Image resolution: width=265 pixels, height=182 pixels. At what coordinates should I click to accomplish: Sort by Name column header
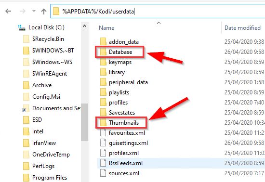click(x=106, y=28)
